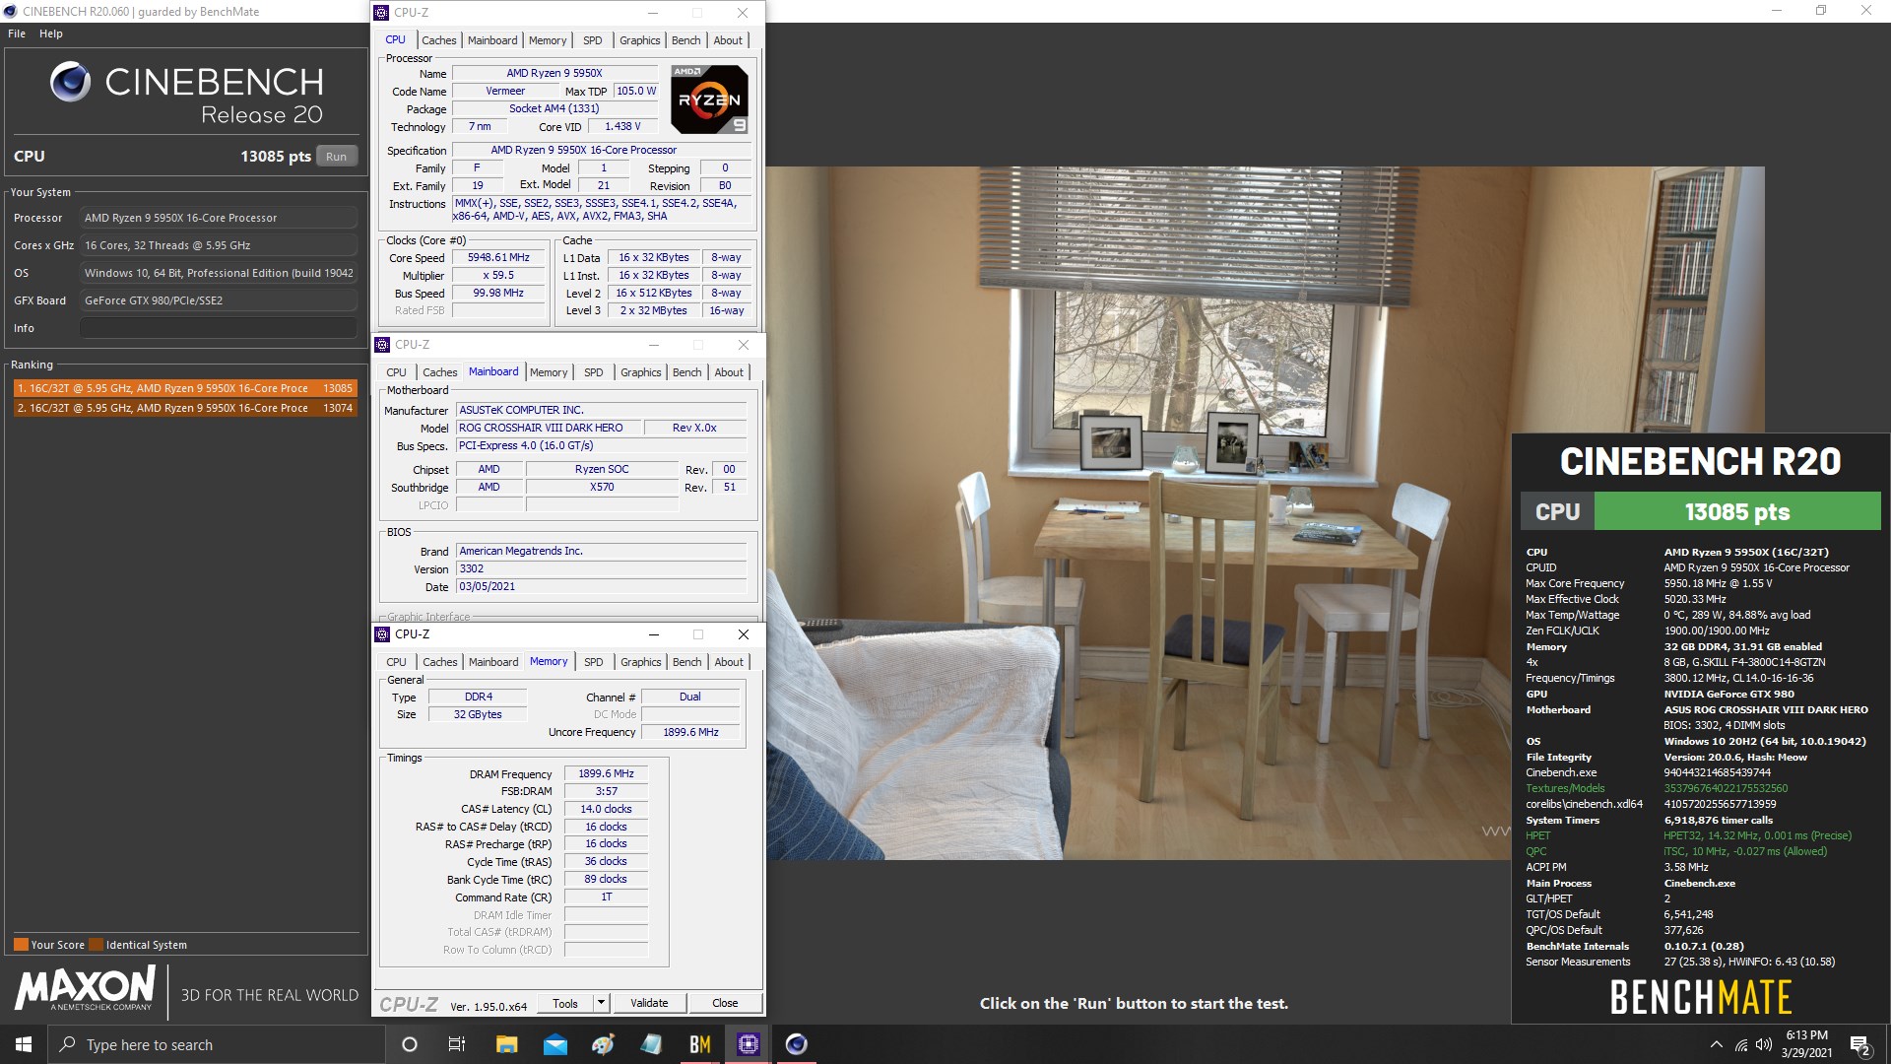1891x1064 pixels.
Task: Switch to CPU-Z via taskbar icon
Action: (x=749, y=1044)
